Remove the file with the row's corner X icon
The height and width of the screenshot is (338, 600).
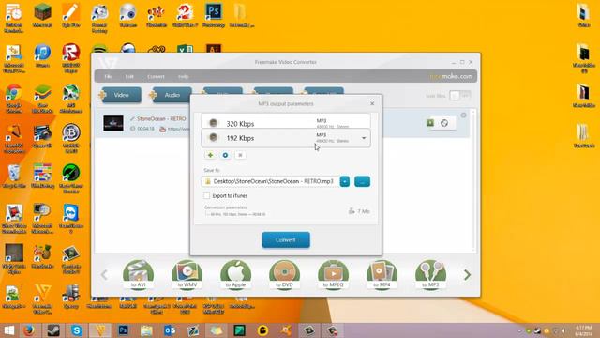coord(463,115)
